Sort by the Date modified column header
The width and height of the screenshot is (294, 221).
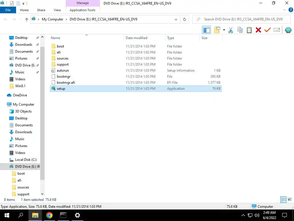[136, 38]
